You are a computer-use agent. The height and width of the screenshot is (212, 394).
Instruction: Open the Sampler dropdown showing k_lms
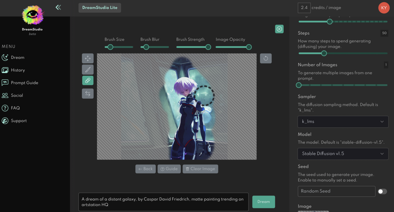343,121
